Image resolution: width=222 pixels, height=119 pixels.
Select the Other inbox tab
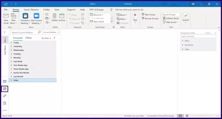point(29,38)
